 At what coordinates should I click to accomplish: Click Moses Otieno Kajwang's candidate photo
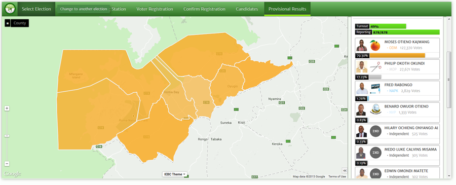click(361, 46)
